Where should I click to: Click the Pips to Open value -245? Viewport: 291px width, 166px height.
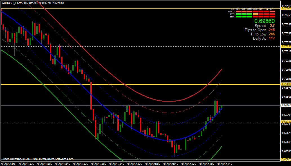click(x=271, y=30)
